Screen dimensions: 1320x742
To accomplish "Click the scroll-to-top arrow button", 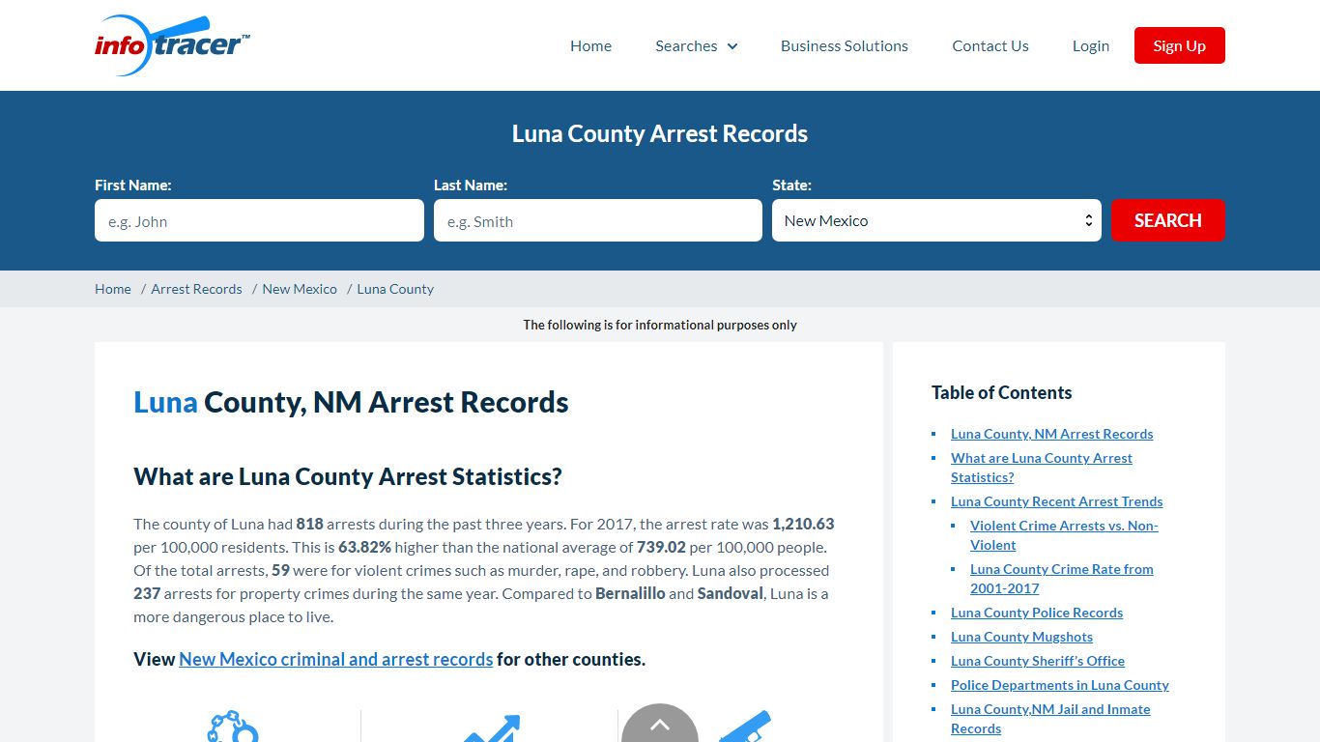I will 660,725.
